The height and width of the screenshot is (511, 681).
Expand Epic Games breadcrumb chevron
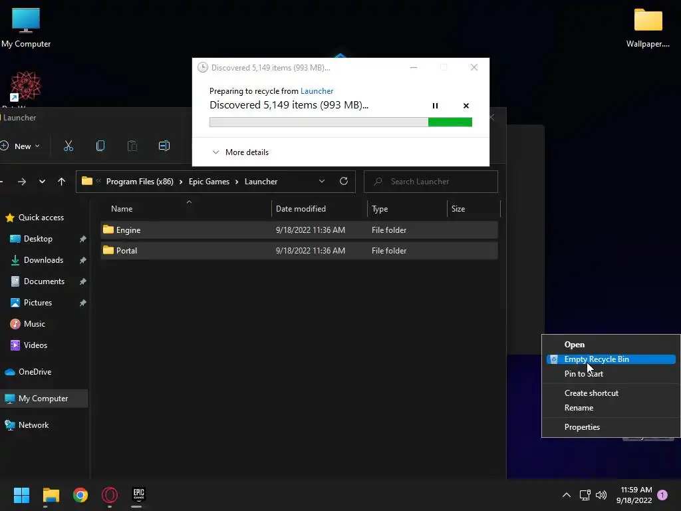point(237,182)
